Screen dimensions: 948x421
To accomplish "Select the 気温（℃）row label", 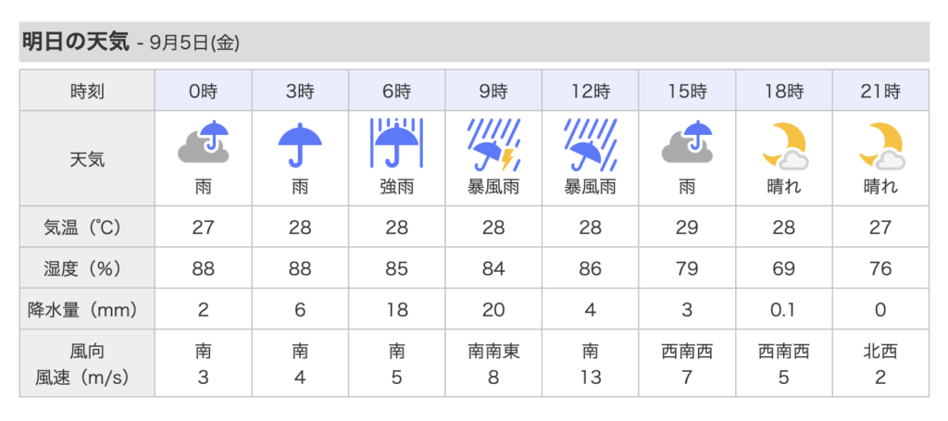I will (x=87, y=227).
